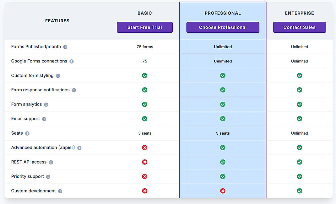Click the red cross for Basic REST API access

(145, 162)
